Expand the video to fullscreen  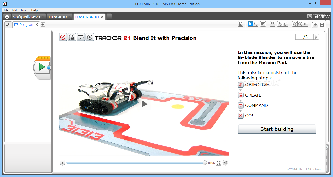pos(219,163)
